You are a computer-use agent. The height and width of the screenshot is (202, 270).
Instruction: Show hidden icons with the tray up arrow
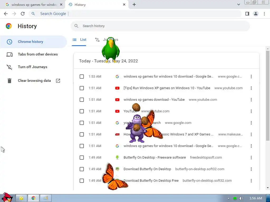point(229,198)
